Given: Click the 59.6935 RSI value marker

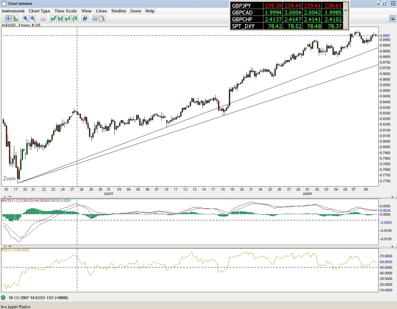Looking at the screenshot, I should pos(386,262).
